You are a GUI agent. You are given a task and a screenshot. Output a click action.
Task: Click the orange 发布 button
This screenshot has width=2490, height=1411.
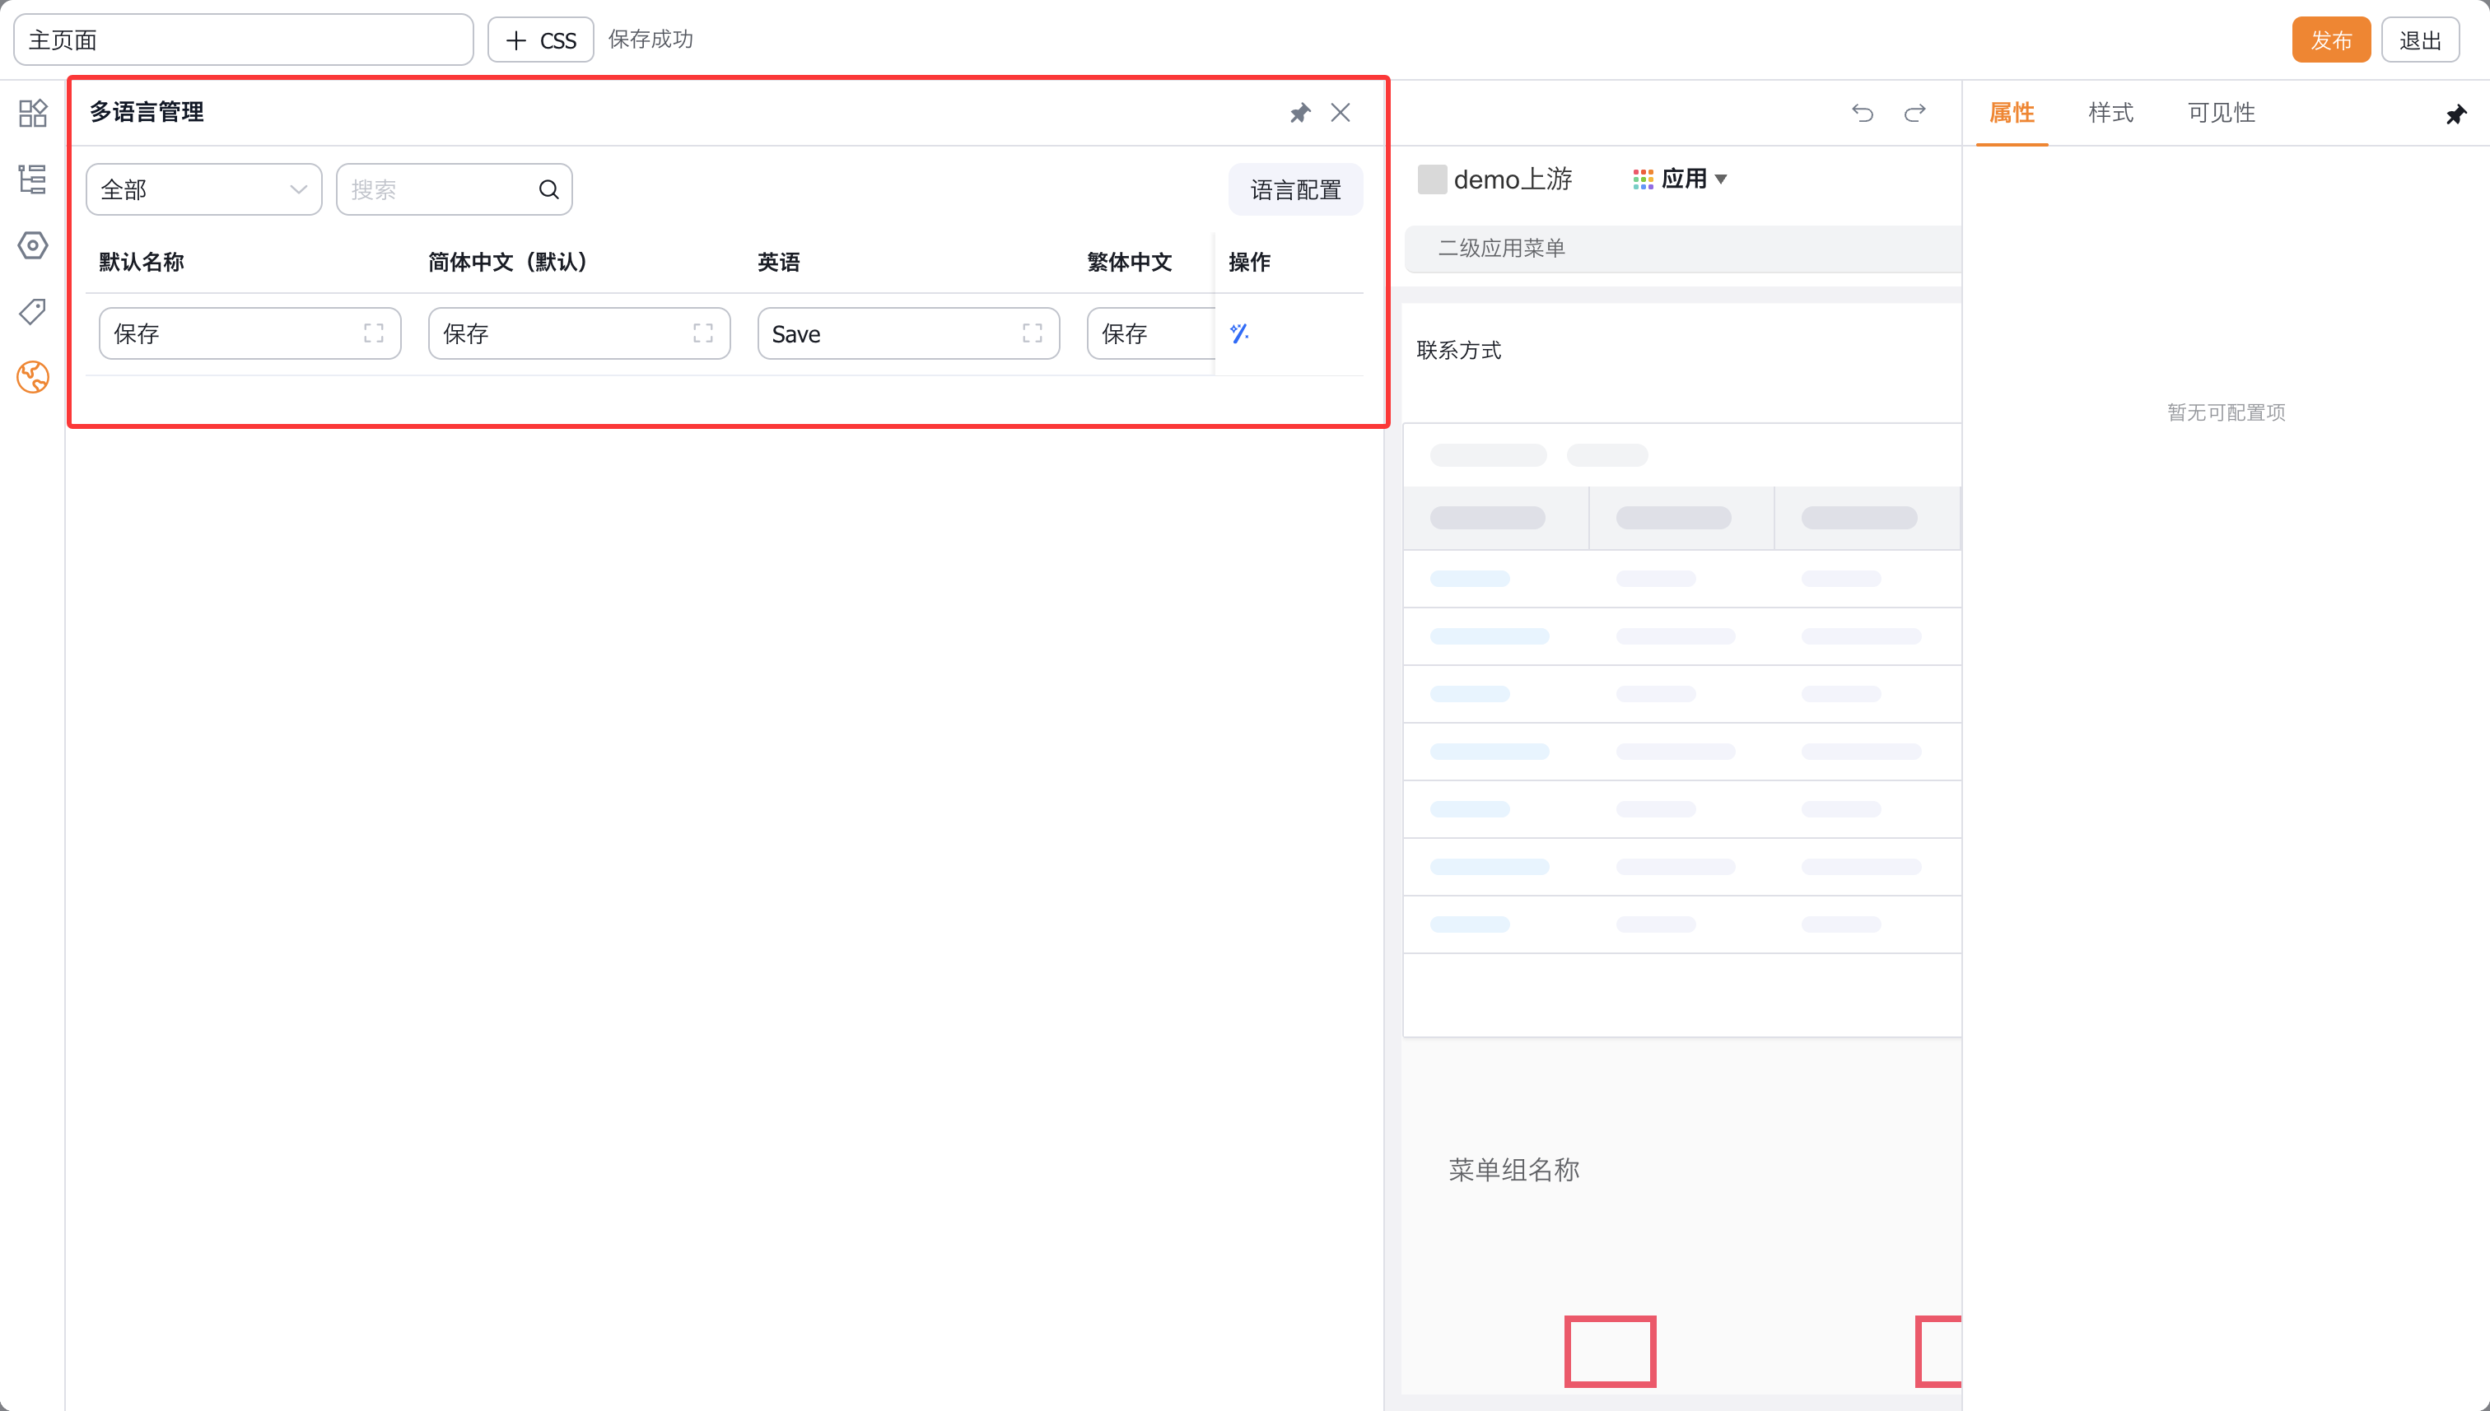[x=2330, y=40]
